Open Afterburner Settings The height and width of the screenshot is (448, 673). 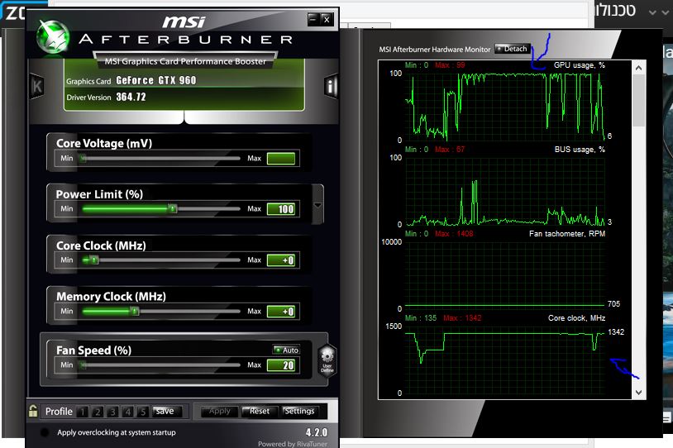pos(299,411)
